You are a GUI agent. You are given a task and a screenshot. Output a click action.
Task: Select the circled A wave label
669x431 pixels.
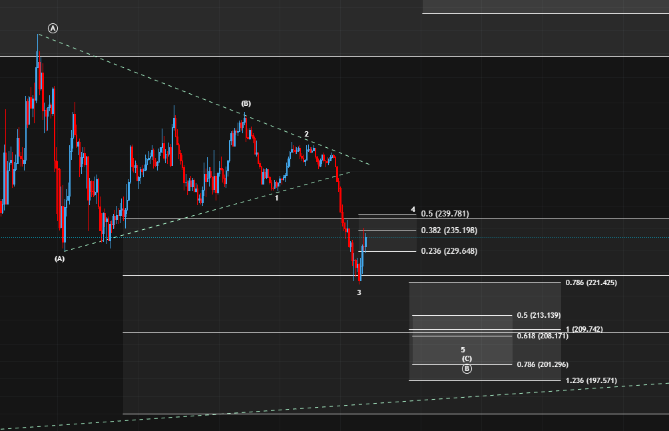(53, 28)
